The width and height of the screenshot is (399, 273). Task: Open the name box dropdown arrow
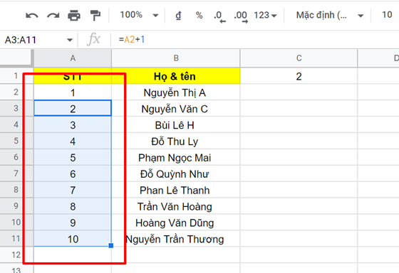coord(70,40)
